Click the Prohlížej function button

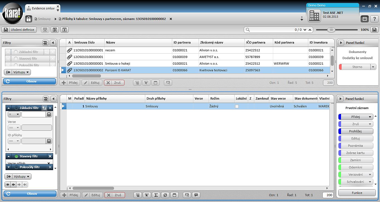tap(356, 131)
